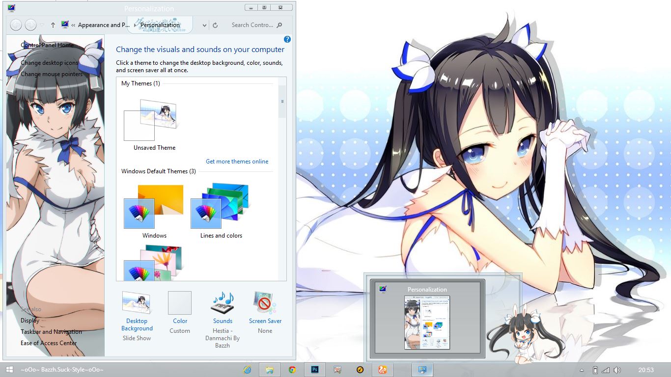Open the Sounds settings link
The width and height of the screenshot is (671, 377).
tap(223, 321)
